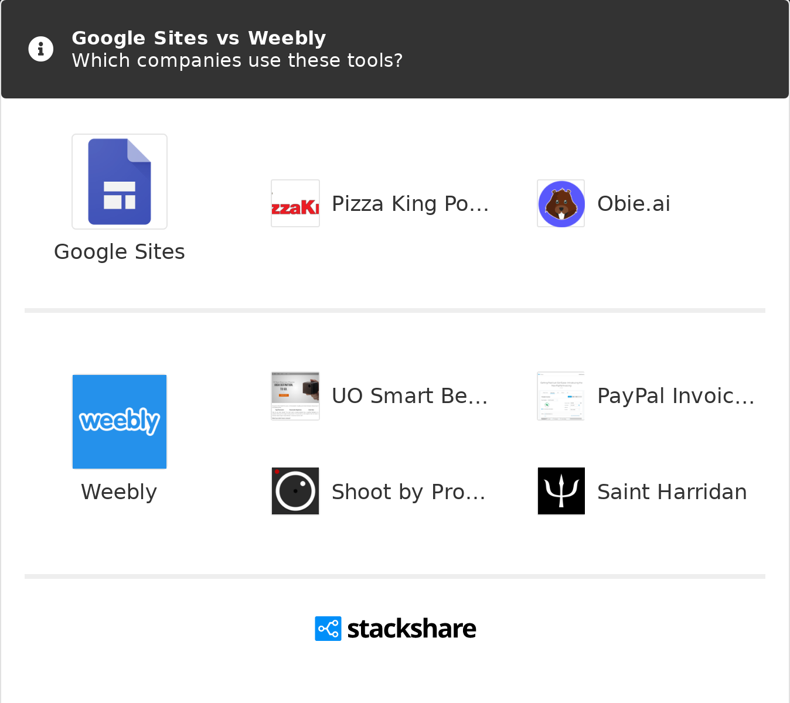790x703 pixels.
Task: Click the Google Sites text label
Action: point(120,252)
